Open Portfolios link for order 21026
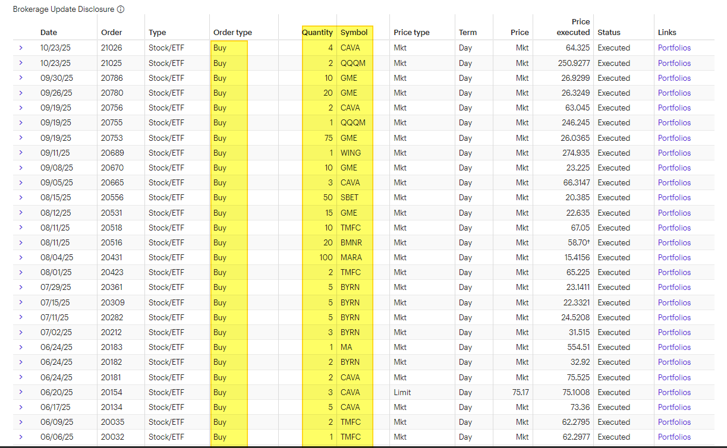 tap(674, 48)
